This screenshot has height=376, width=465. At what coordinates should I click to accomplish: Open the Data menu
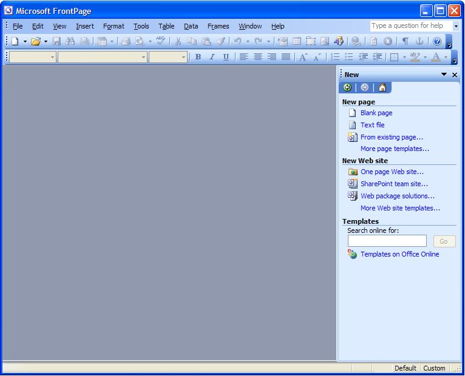click(191, 26)
